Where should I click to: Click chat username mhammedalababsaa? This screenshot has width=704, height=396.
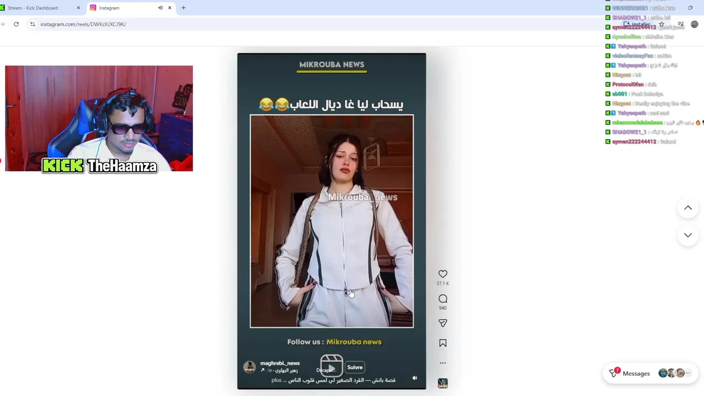[x=637, y=123]
